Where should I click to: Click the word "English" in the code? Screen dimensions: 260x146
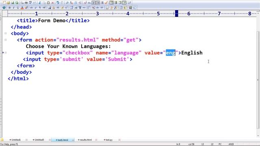pos(192,53)
